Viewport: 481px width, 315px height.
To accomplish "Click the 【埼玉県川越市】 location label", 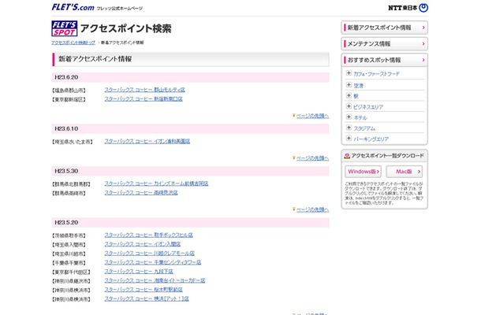I will (69, 254).
